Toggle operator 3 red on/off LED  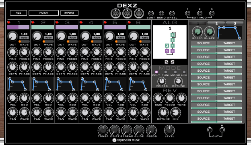pos(57,23)
